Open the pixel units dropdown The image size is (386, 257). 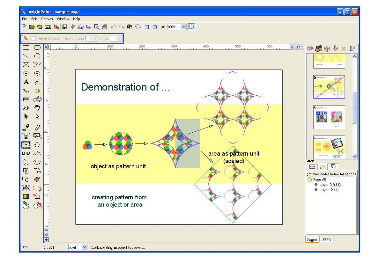tap(84, 247)
